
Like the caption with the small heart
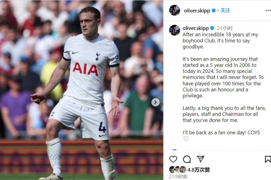[186, 139]
